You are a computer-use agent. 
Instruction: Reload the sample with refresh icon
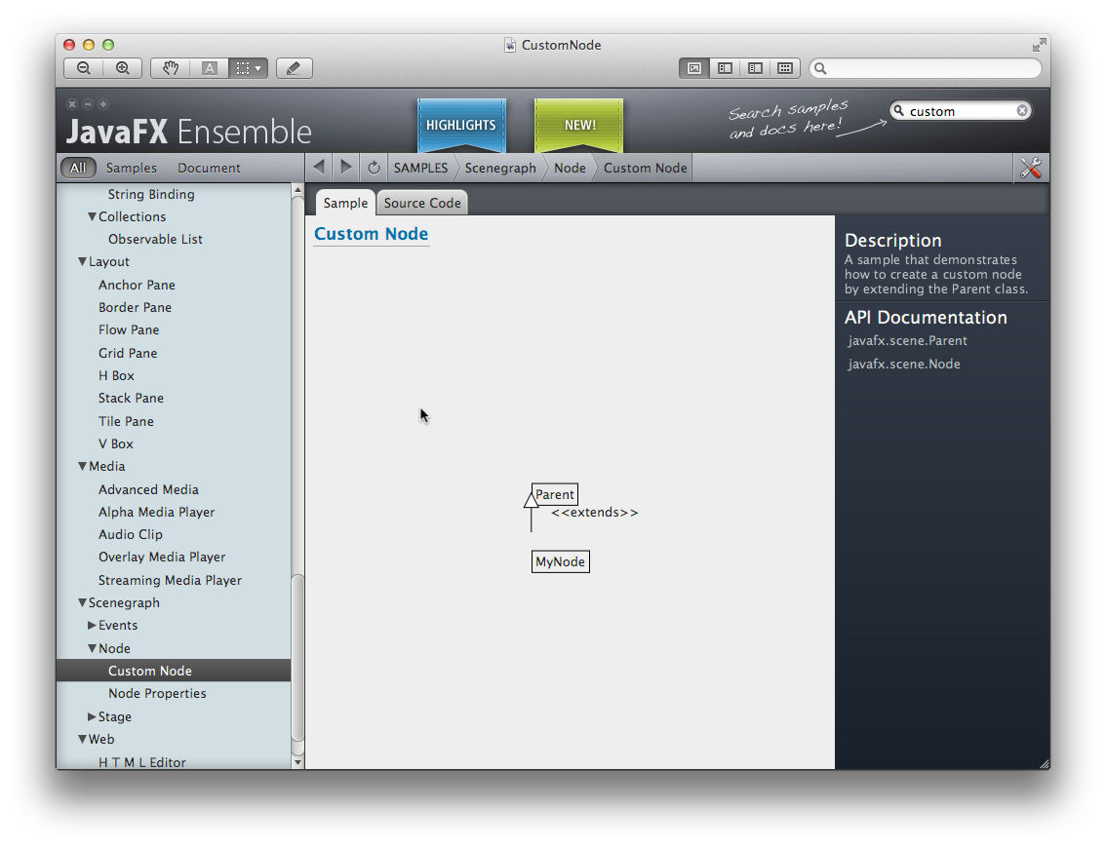click(x=374, y=168)
